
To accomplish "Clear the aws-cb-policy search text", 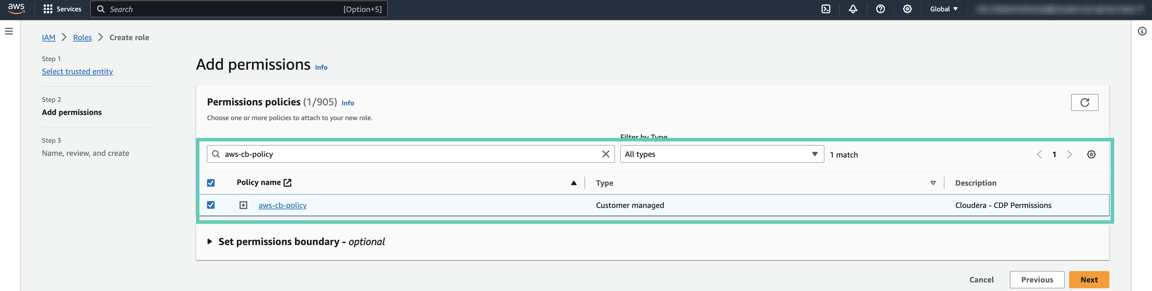I will pyautogui.click(x=606, y=154).
